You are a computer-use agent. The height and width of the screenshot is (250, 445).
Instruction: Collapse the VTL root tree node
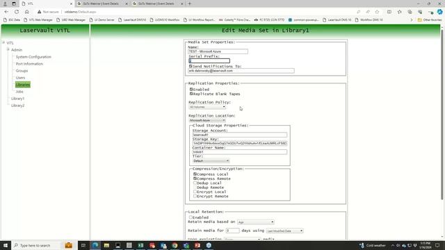pyautogui.click(x=3, y=43)
